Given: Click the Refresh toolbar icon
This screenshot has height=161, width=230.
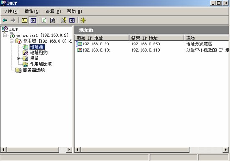Looking at the screenshot, I should click(44, 20).
